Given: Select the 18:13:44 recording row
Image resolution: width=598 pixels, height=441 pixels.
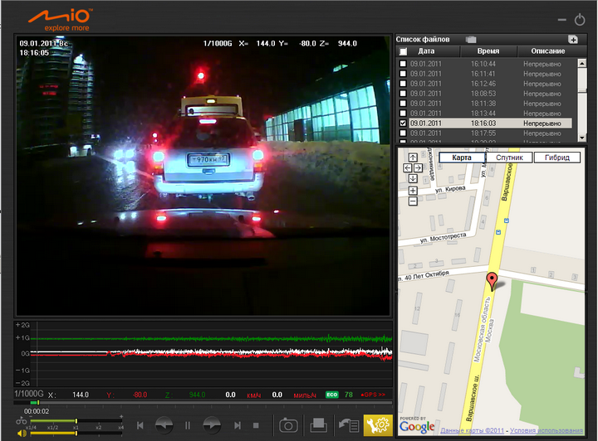Looking at the screenshot, I should (x=490, y=114).
